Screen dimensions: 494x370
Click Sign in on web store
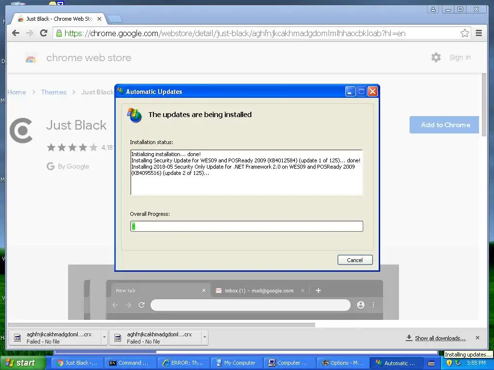460,58
